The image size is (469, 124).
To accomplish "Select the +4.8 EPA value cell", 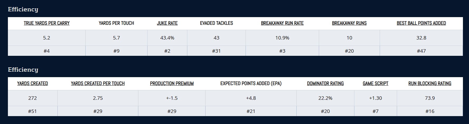I will click(251, 98).
